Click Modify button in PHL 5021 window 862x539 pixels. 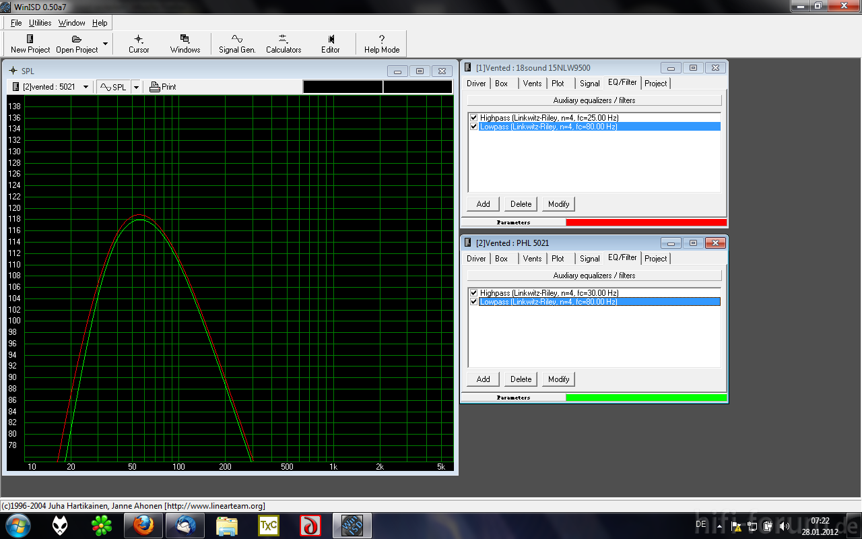pos(558,379)
